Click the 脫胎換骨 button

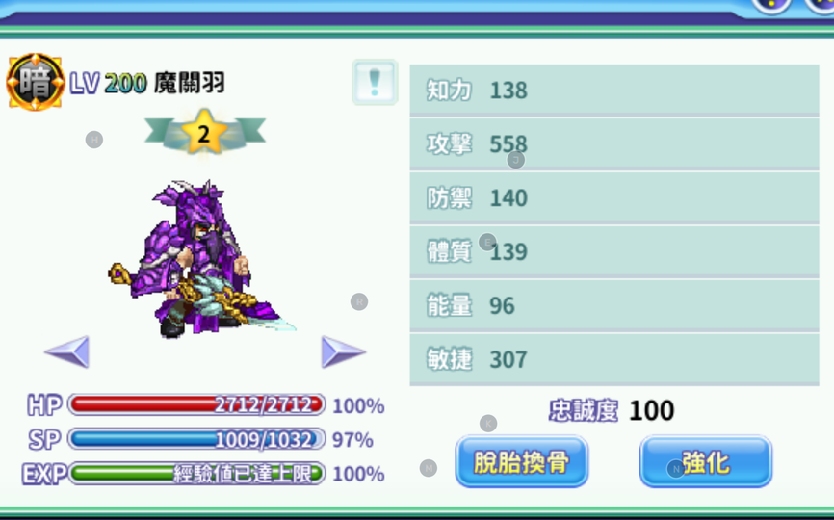click(x=522, y=461)
